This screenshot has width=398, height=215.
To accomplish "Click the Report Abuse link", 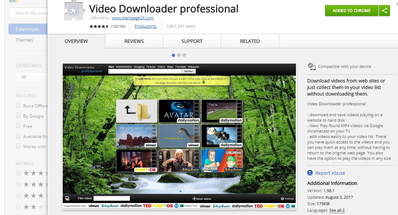I will (330, 173).
